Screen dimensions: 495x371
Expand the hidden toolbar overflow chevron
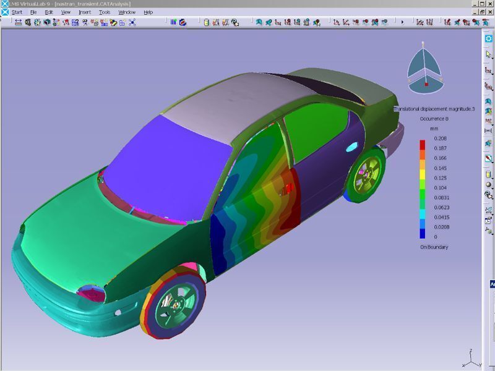pos(402,23)
